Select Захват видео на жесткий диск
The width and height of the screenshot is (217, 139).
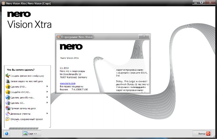27,81
